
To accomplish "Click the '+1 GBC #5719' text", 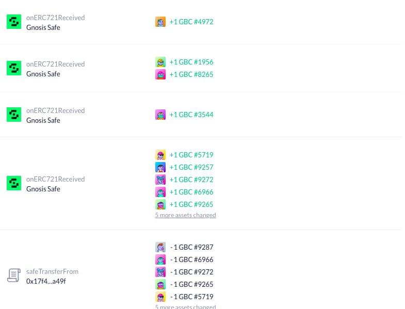I will pos(191,155).
